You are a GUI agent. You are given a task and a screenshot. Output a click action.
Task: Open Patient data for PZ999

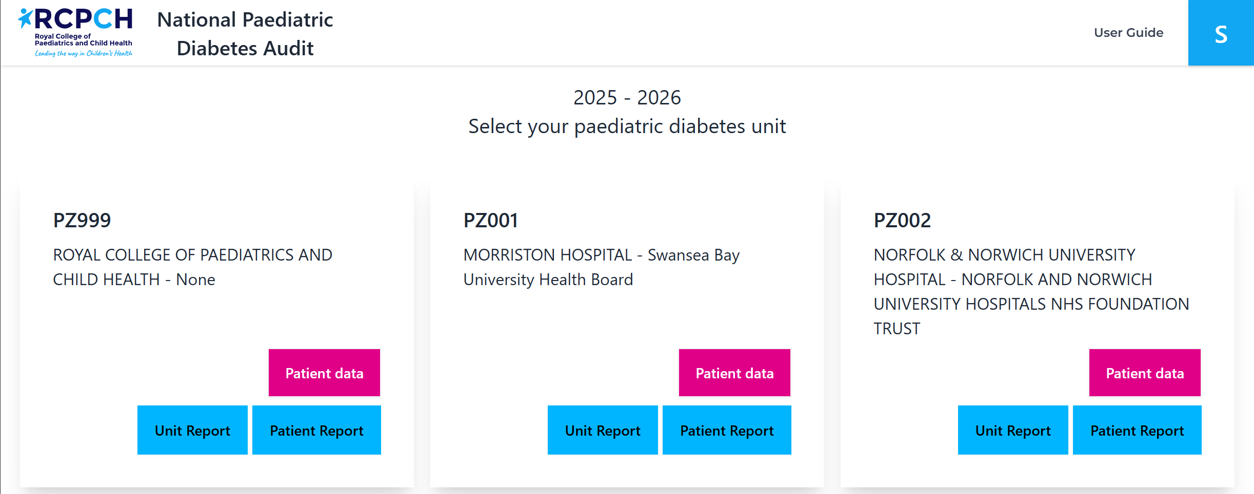coord(324,373)
